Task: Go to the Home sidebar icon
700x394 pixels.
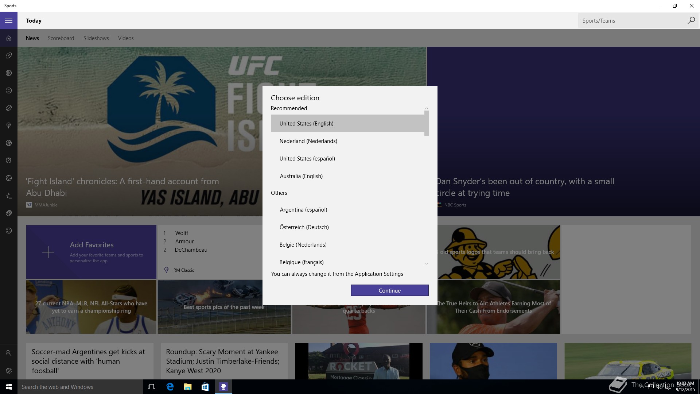Action: (x=9, y=38)
